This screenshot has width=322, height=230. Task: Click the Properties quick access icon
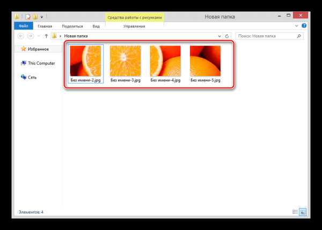(28, 17)
